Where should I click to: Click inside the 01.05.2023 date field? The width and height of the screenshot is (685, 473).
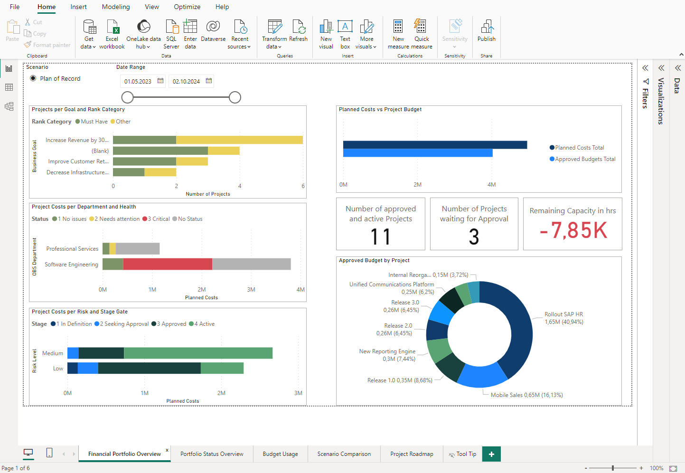click(x=138, y=81)
